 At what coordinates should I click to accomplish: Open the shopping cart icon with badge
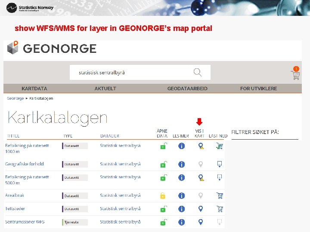tap(295, 73)
